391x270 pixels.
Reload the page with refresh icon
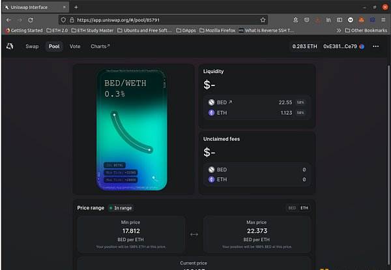coord(31,20)
